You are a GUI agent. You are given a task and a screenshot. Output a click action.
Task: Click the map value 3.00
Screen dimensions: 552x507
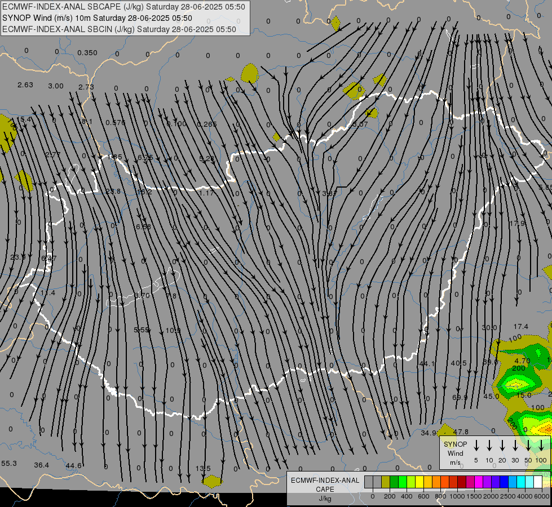pyautogui.click(x=56, y=86)
